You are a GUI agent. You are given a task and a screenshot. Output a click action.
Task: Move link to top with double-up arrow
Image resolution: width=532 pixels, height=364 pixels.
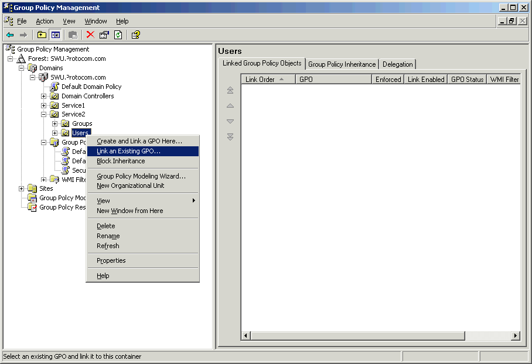click(230, 90)
